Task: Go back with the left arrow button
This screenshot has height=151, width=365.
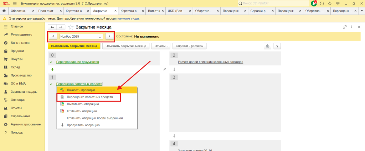Action: (x=52, y=27)
